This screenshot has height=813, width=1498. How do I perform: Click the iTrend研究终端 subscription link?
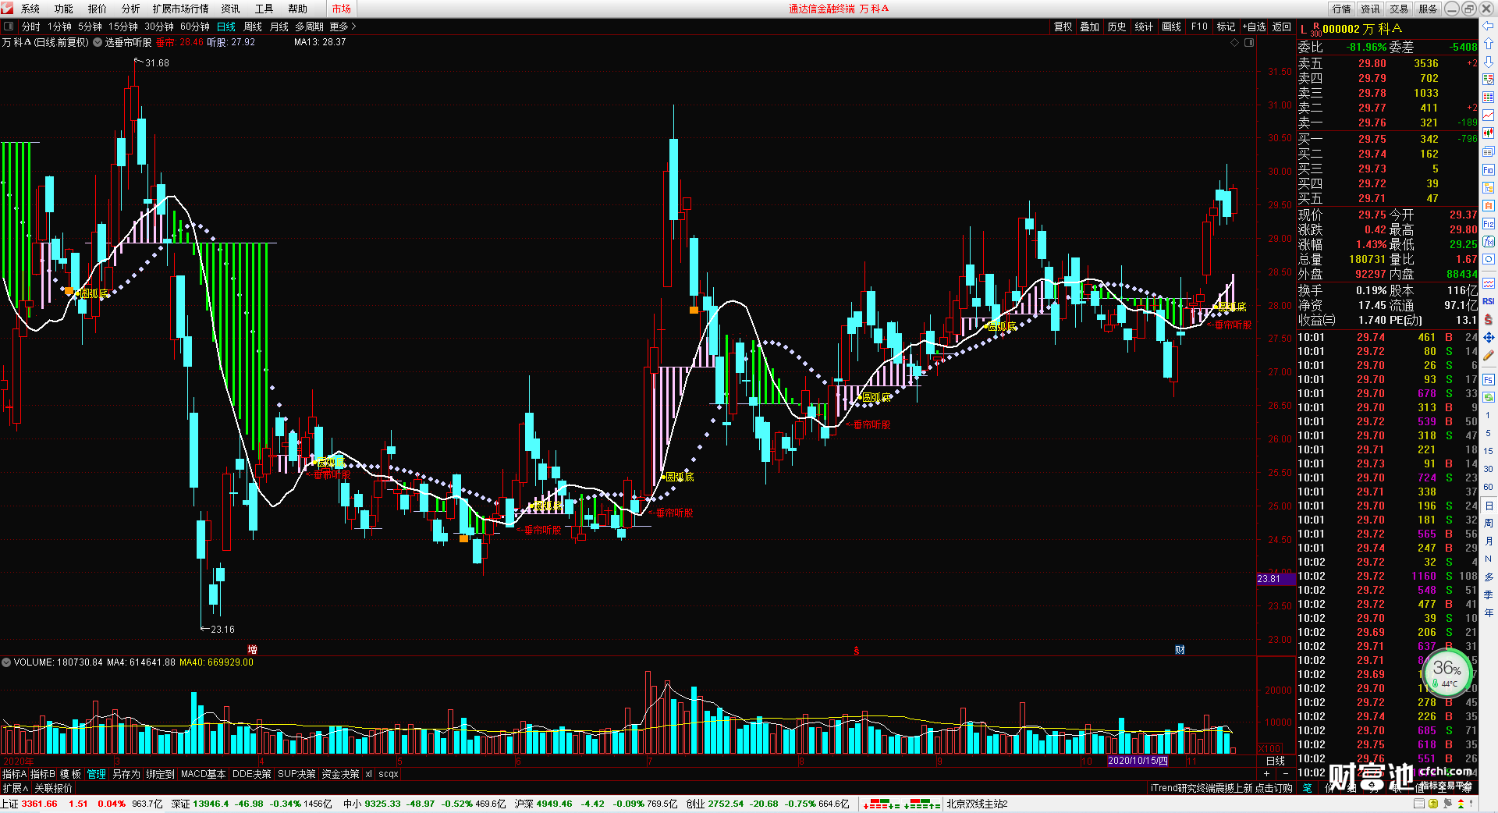[x=1220, y=788]
